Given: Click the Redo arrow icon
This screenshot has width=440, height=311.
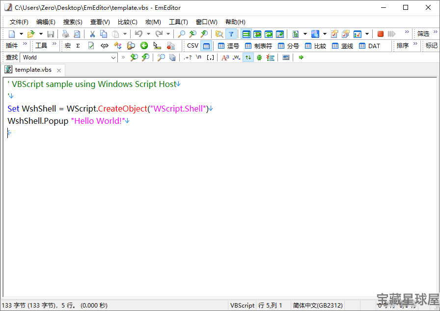Looking at the screenshot, I should [x=159, y=34].
